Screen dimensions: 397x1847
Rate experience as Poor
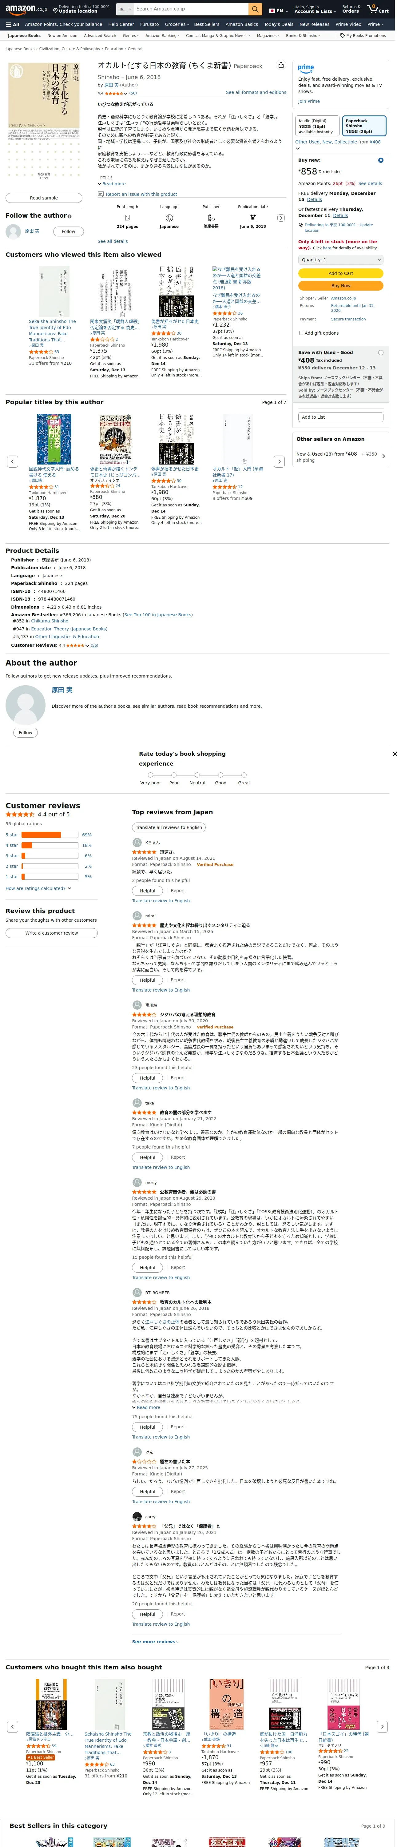(x=173, y=775)
